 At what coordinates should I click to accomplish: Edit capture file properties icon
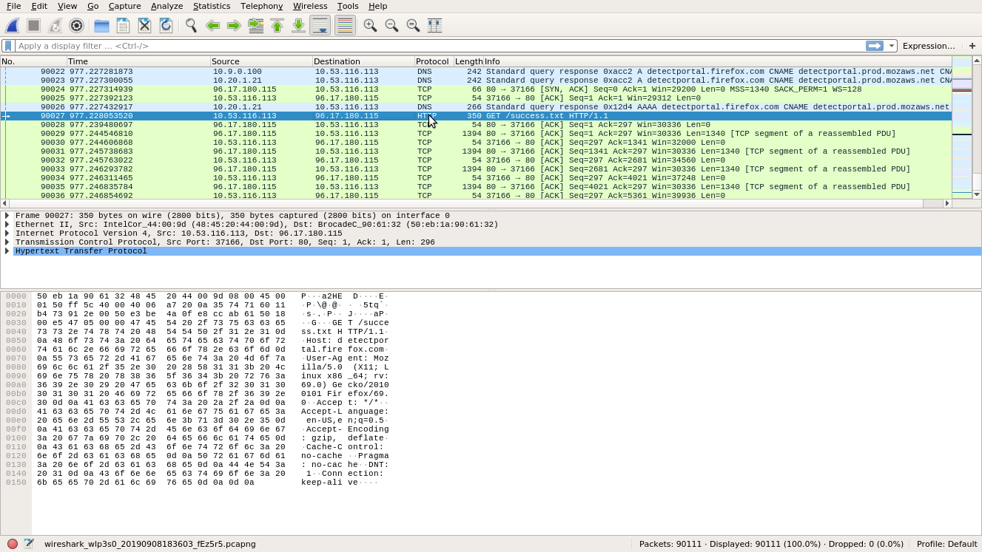[29, 544]
